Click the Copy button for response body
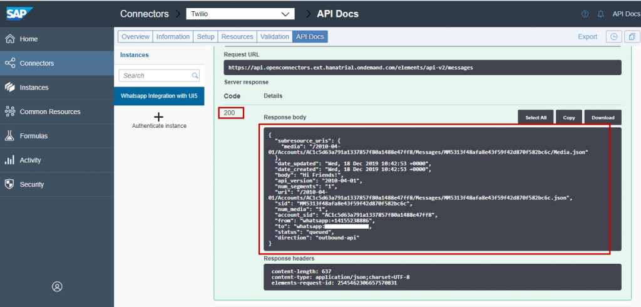Viewport: 641px width, 307px height. click(x=569, y=118)
